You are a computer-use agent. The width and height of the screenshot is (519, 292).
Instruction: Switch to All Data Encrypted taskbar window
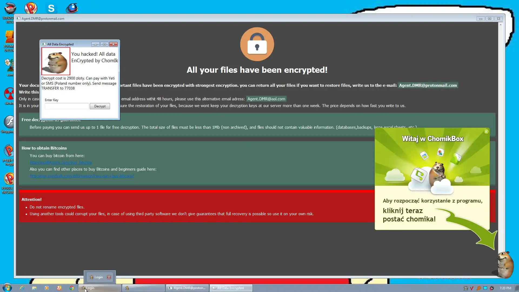tap(231, 288)
